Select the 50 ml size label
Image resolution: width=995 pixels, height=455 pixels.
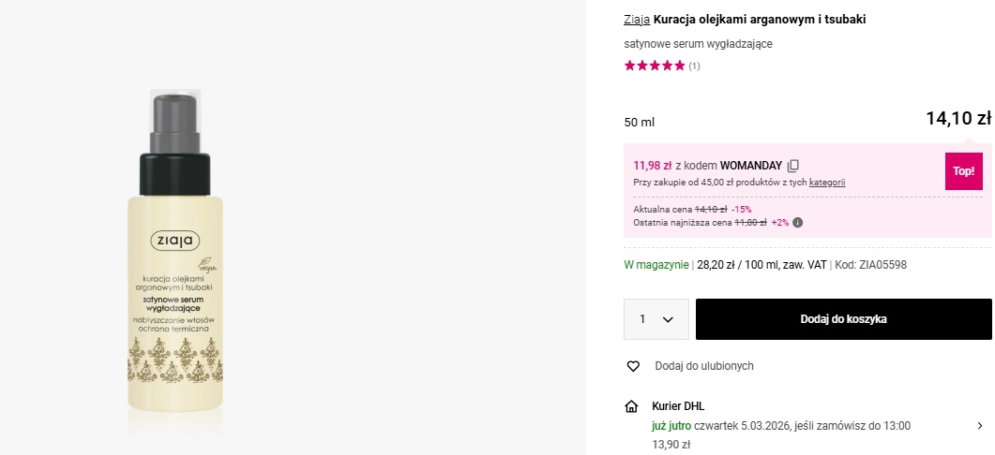click(640, 122)
